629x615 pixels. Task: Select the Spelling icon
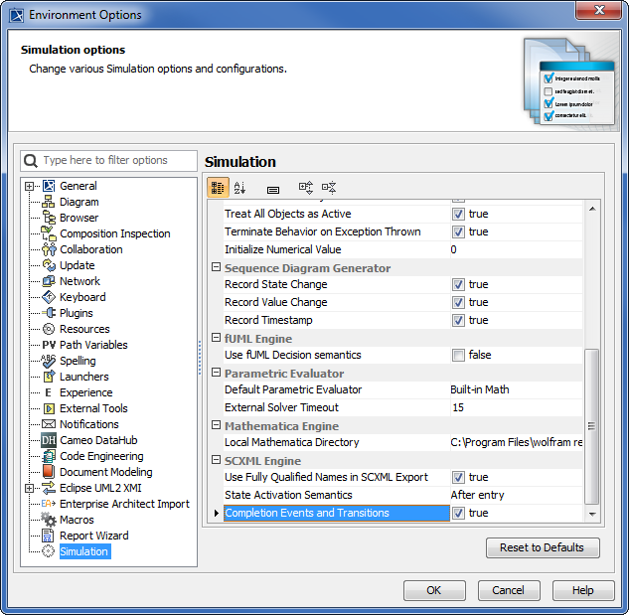pyautogui.click(x=49, y=361)
